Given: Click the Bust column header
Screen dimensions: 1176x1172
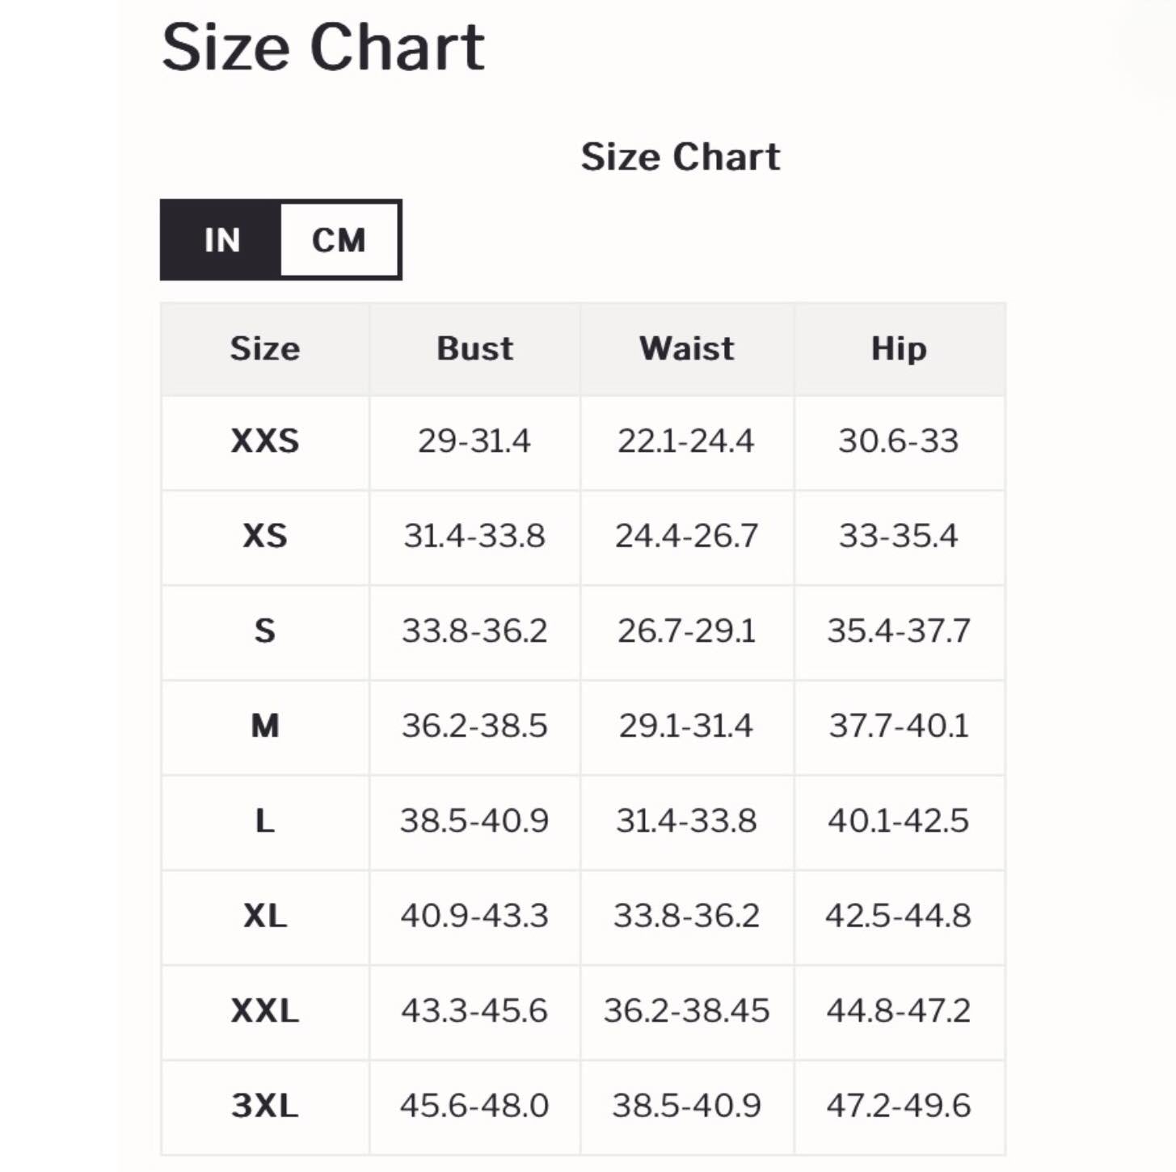Looking at the screenshot, I should [474, 348].
